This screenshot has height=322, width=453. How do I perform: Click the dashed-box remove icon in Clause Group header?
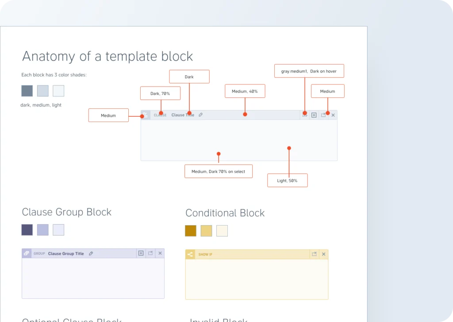tap(150, 253)
